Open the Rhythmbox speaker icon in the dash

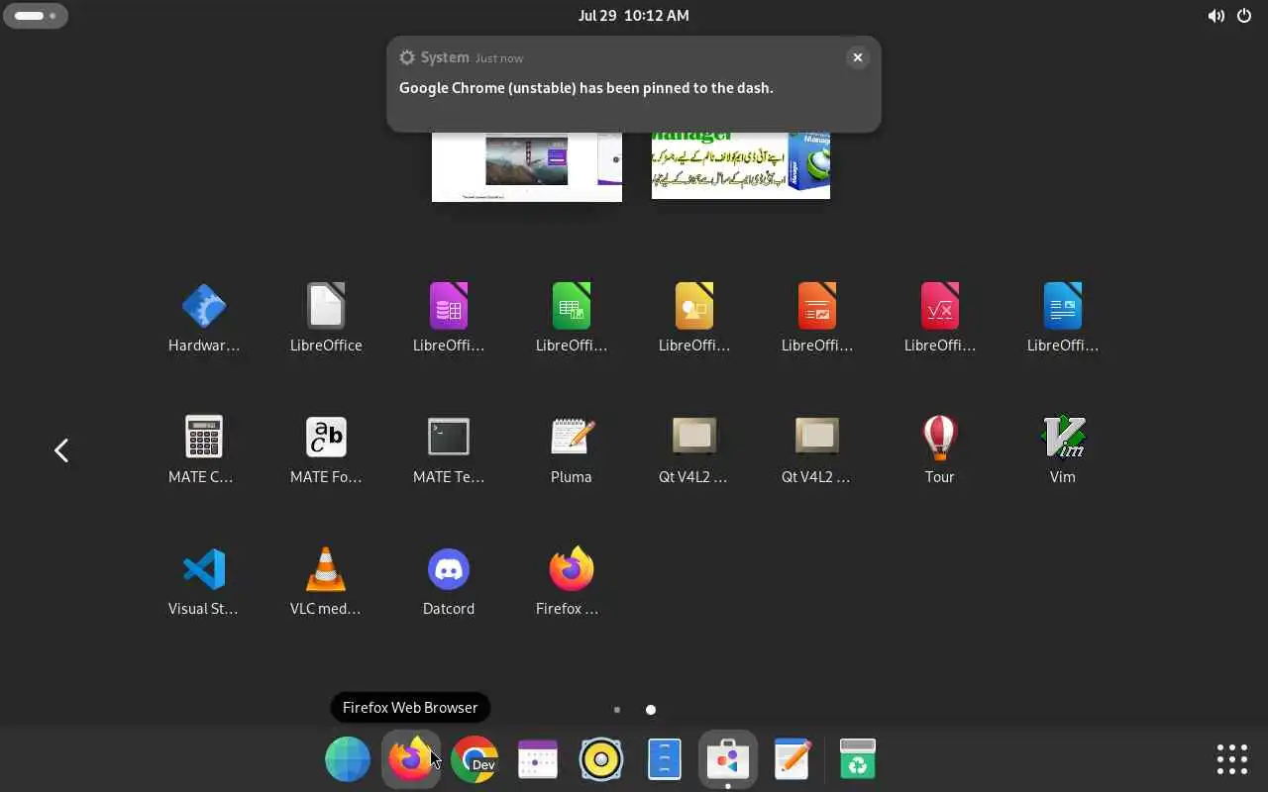[601, 759]
